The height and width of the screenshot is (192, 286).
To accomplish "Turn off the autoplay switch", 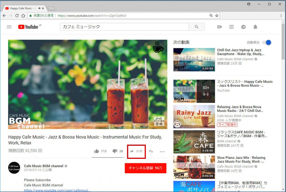I will click(x=267, y=42).
